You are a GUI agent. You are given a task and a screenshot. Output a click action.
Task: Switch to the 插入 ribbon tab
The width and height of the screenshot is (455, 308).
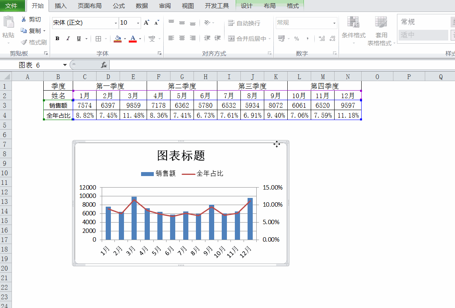[60, 6]
